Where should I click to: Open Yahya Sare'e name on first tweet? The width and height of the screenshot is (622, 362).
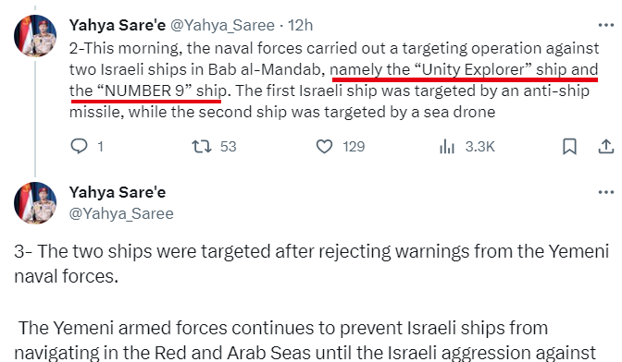pyautogui.click(x=118, y=25)
